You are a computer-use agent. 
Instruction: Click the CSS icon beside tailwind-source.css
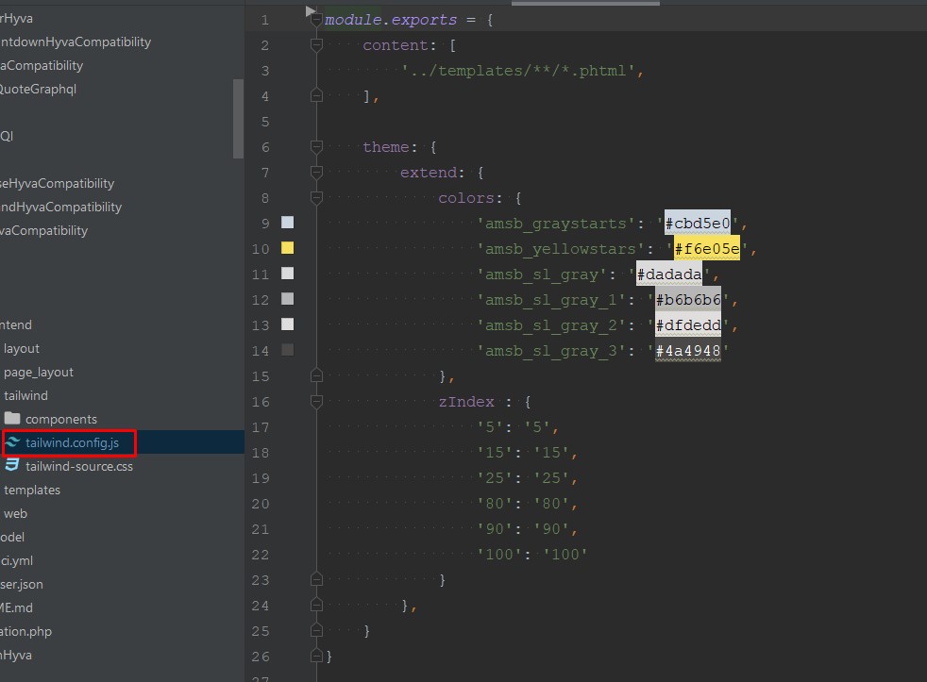point(12,466)
